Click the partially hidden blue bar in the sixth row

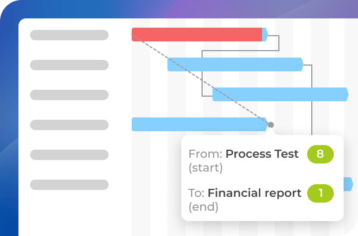pos(348,184)
